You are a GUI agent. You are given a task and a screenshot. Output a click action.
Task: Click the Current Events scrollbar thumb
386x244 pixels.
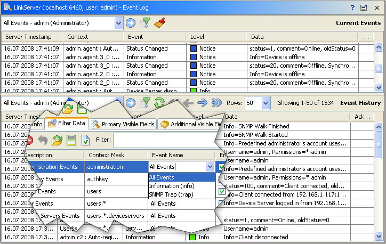click(x=379, y=69)
